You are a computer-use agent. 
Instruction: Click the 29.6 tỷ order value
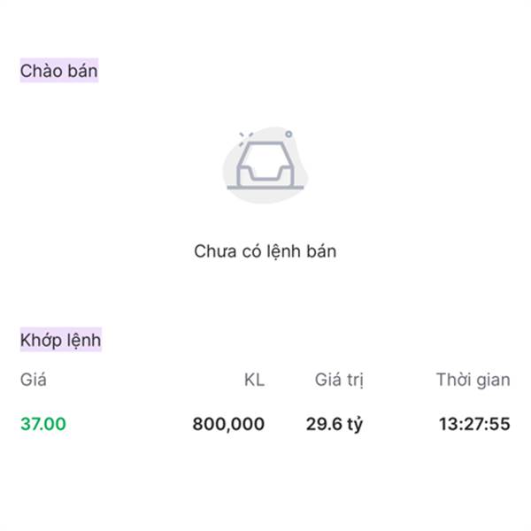point(335,424)
